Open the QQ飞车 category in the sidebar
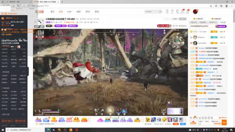Image resolution: width=235 pixels, height=132 pixels. [x=14, y=105]
